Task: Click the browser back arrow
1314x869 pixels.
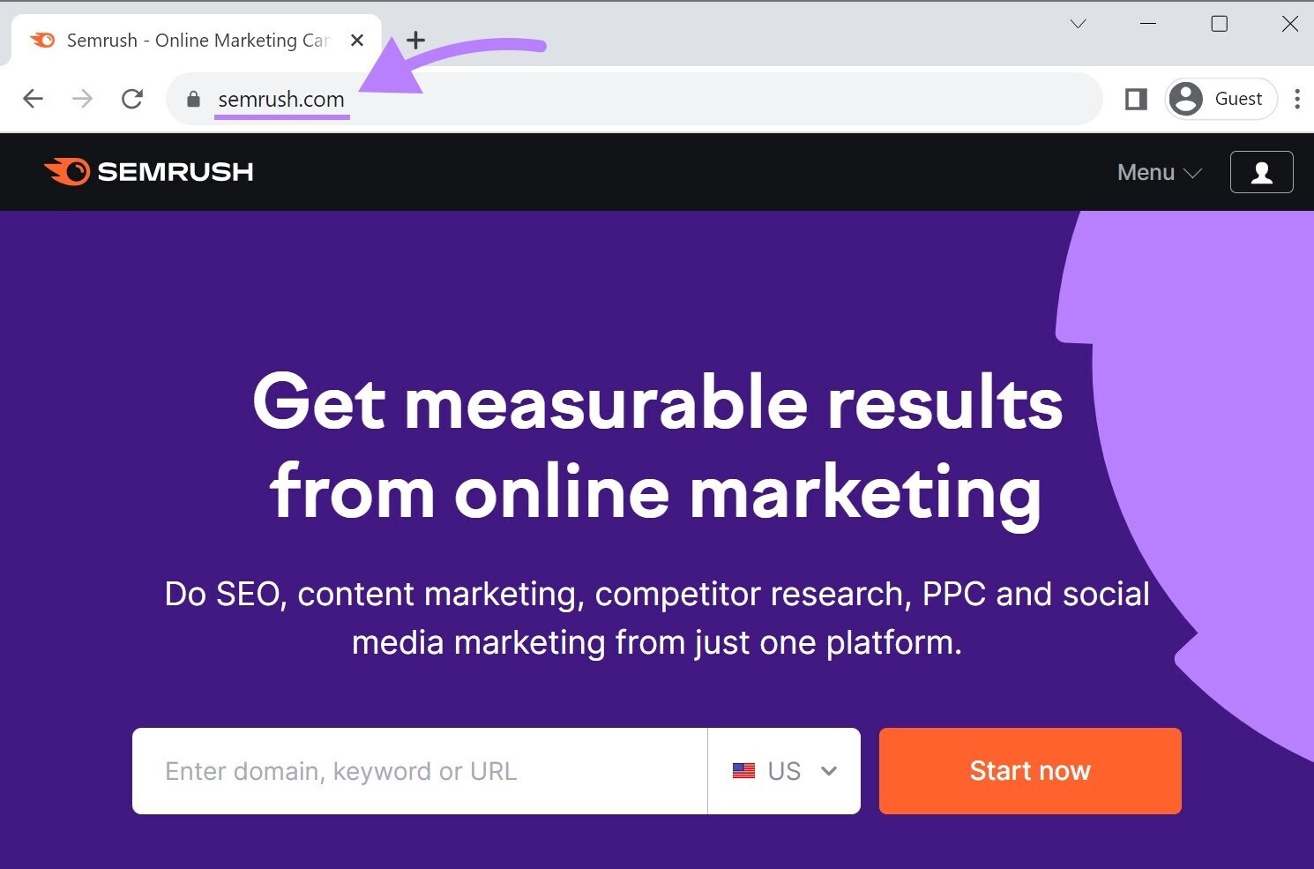Action: (34, 99)
